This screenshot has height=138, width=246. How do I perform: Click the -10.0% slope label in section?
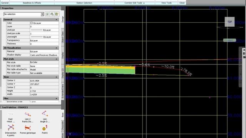(168, 67)
